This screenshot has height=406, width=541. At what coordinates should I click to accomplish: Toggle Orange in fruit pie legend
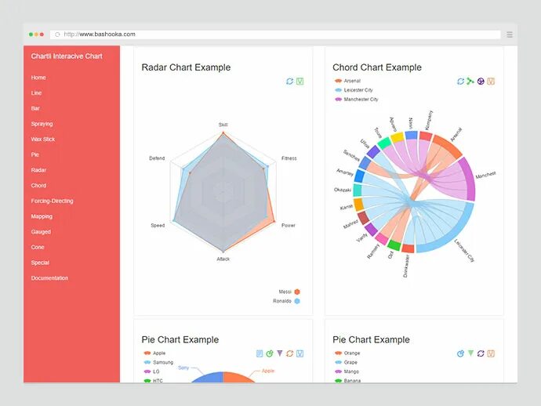tap(347, 353)
